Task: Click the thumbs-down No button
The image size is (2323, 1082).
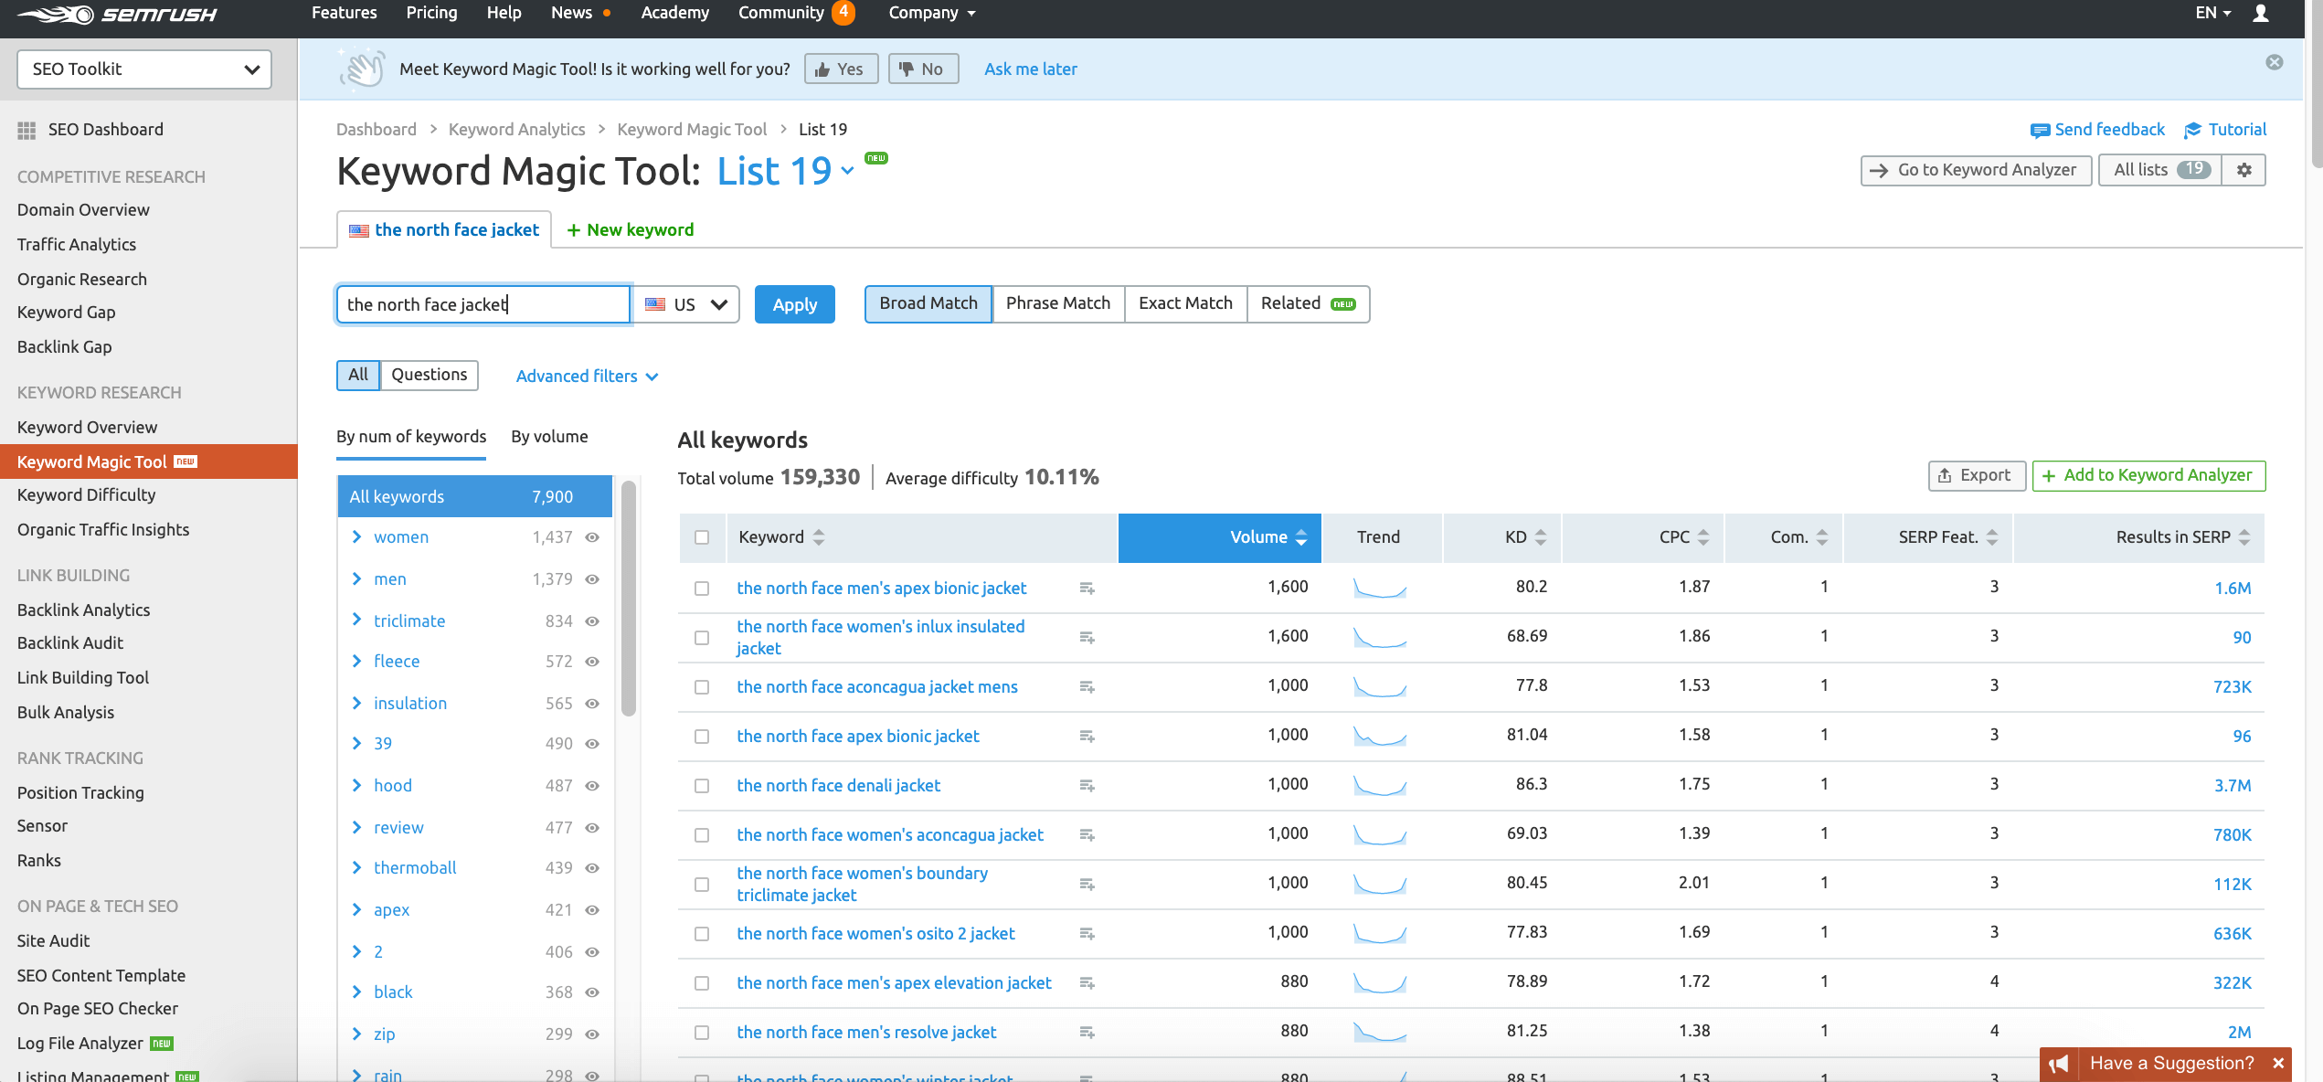Action: [923, 69]
